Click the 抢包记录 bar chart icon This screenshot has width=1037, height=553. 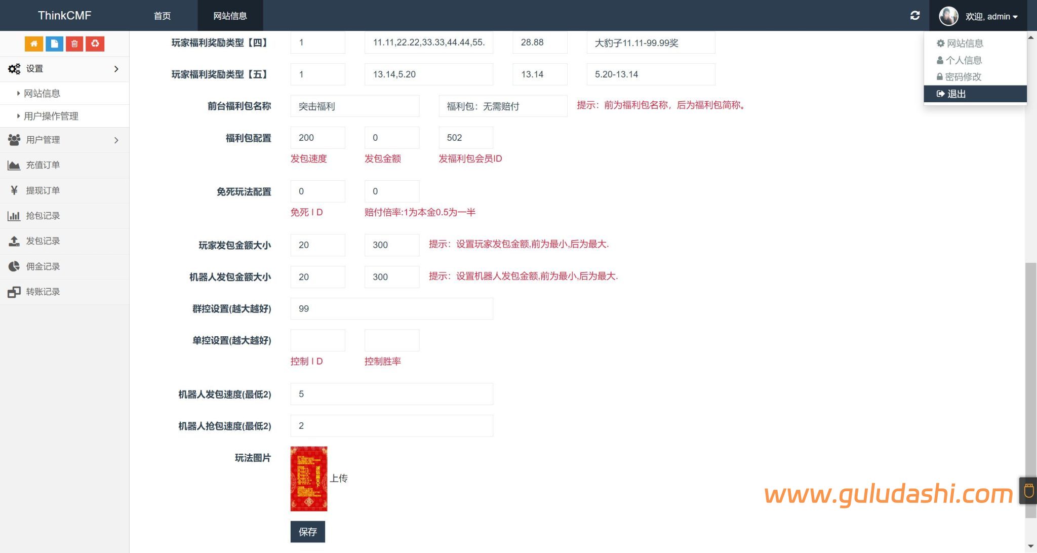tap(14, 216)
